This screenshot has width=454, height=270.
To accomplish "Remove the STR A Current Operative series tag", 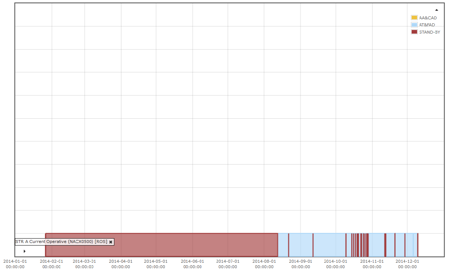I will [x=111, y=242].
